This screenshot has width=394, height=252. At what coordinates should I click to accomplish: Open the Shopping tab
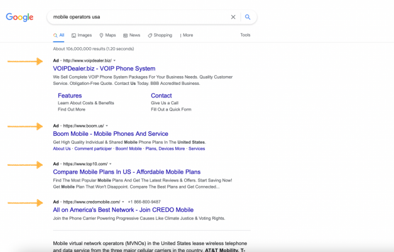160,35
